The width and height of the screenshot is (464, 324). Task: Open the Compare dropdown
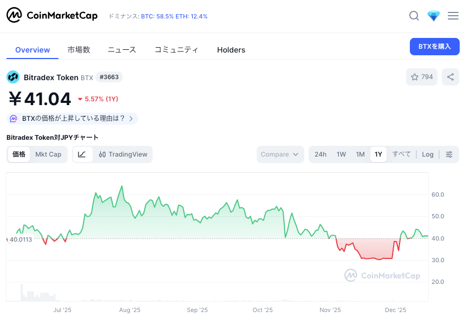[x=279, y=154]
